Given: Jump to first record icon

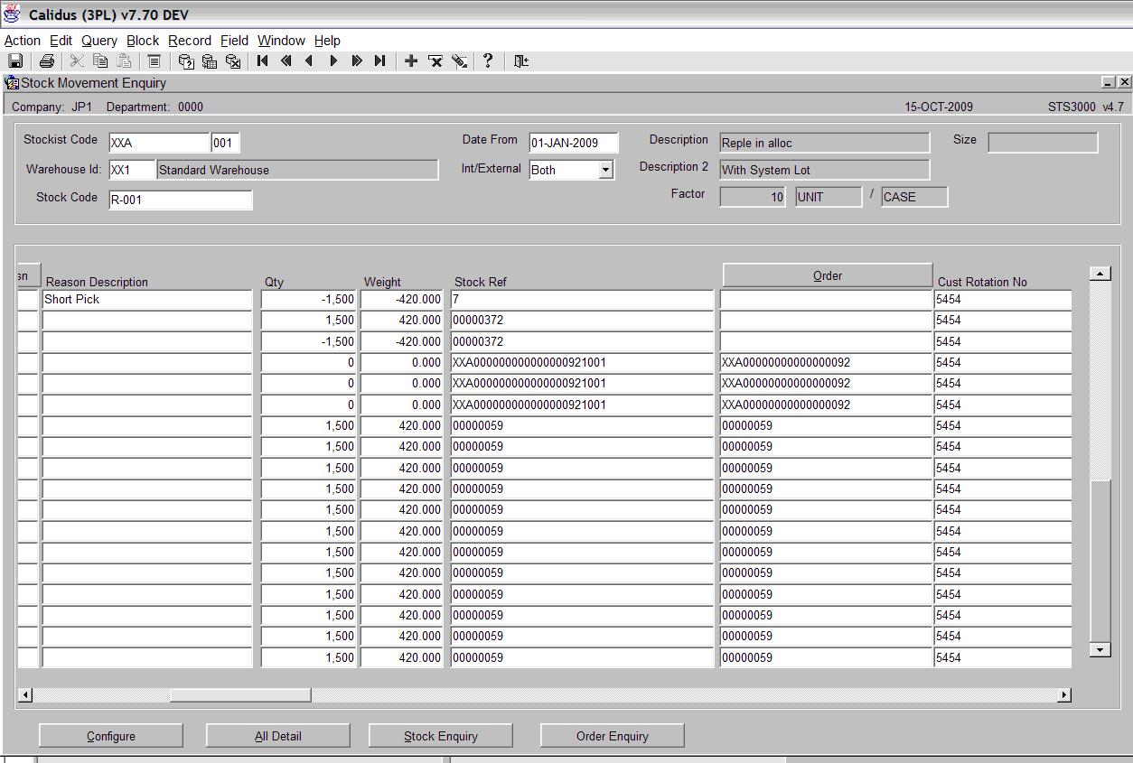Looking at the screenshot, I should point(263,61).
